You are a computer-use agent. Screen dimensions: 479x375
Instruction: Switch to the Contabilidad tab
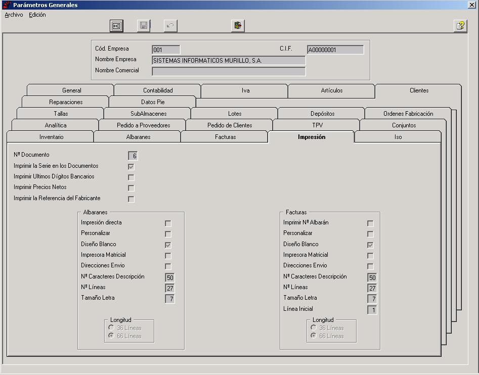click(x=158, y=90)
